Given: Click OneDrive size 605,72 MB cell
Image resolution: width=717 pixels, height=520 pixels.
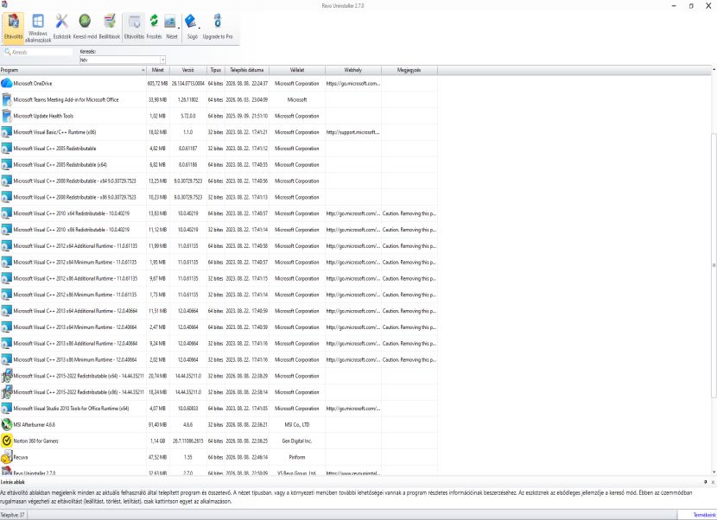Looking at the screenshot, I should click(158, 83).
